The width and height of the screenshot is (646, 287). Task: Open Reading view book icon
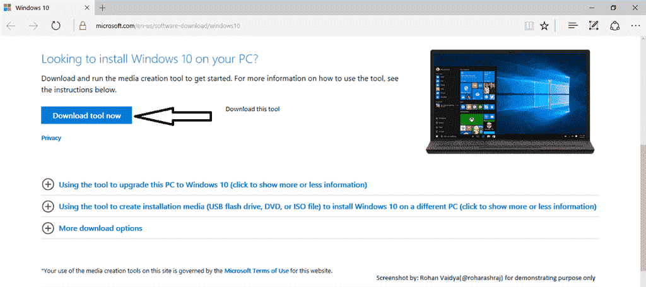point(529,26)
